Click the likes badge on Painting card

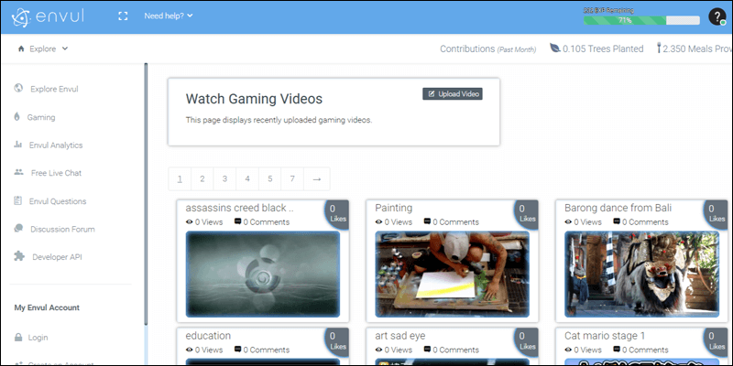(526, 214)
